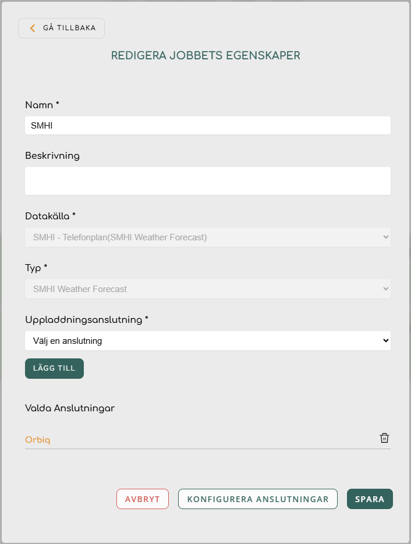Viewport: 411px width, 544px height.
Task: Select the Datakälla label text
Action: pos(50,216)
